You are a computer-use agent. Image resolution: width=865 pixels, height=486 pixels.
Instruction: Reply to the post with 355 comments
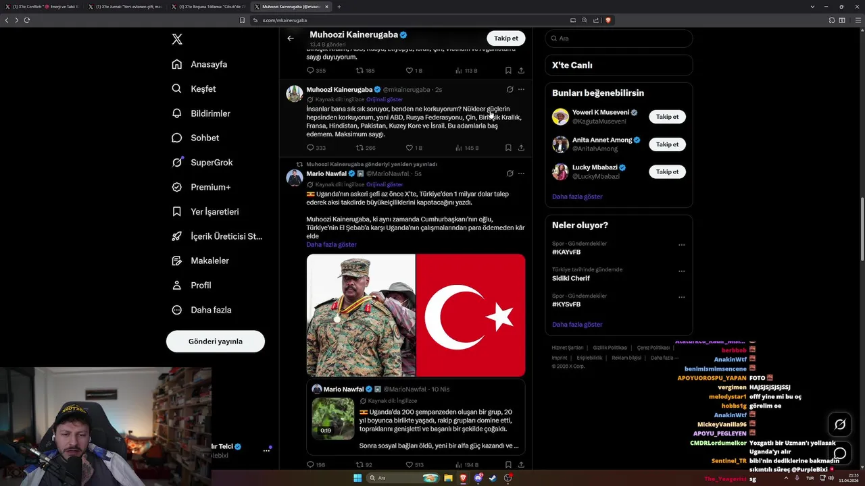pos(316,70)
